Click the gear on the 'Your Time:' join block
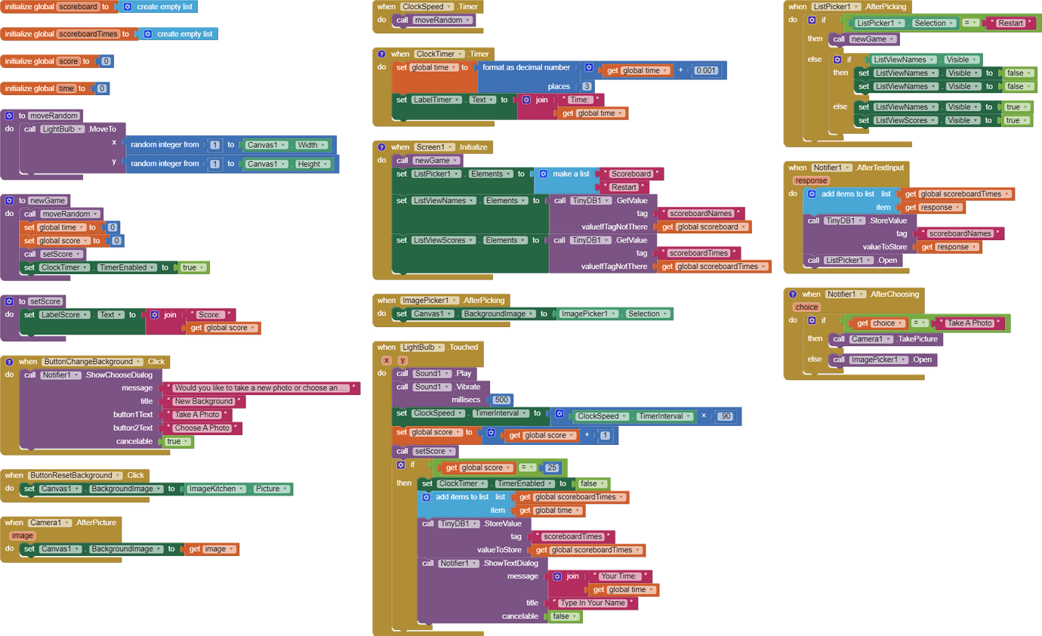1042x636 pixels. (557, 576)
